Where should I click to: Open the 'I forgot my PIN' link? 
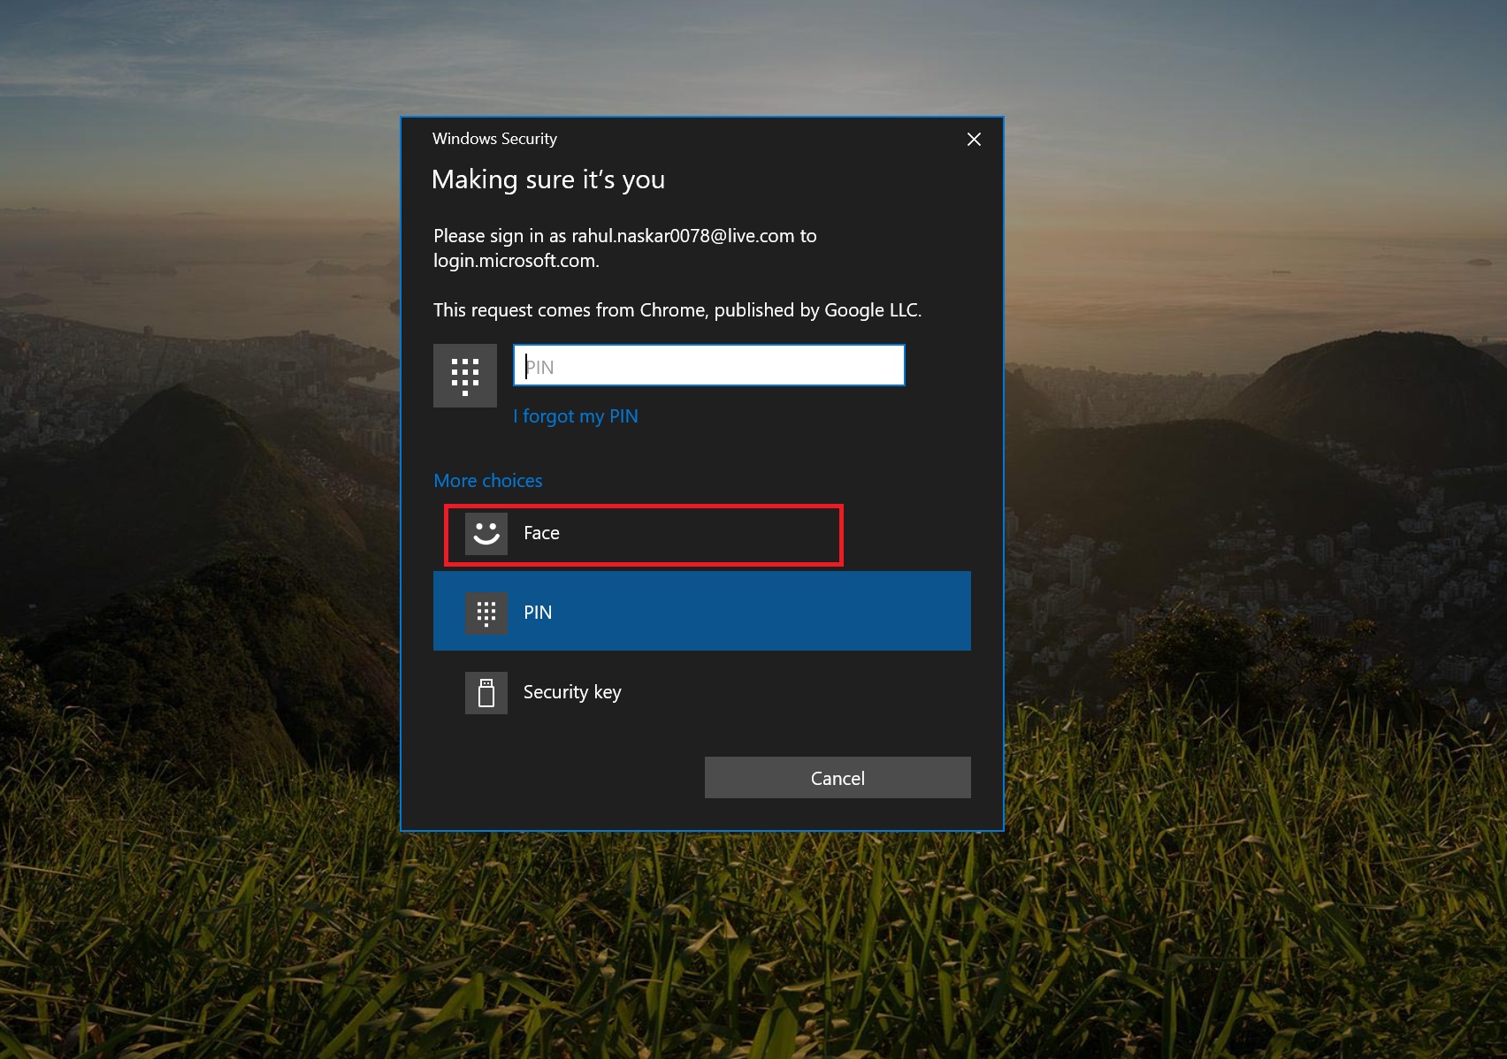[x=576, y=416]
